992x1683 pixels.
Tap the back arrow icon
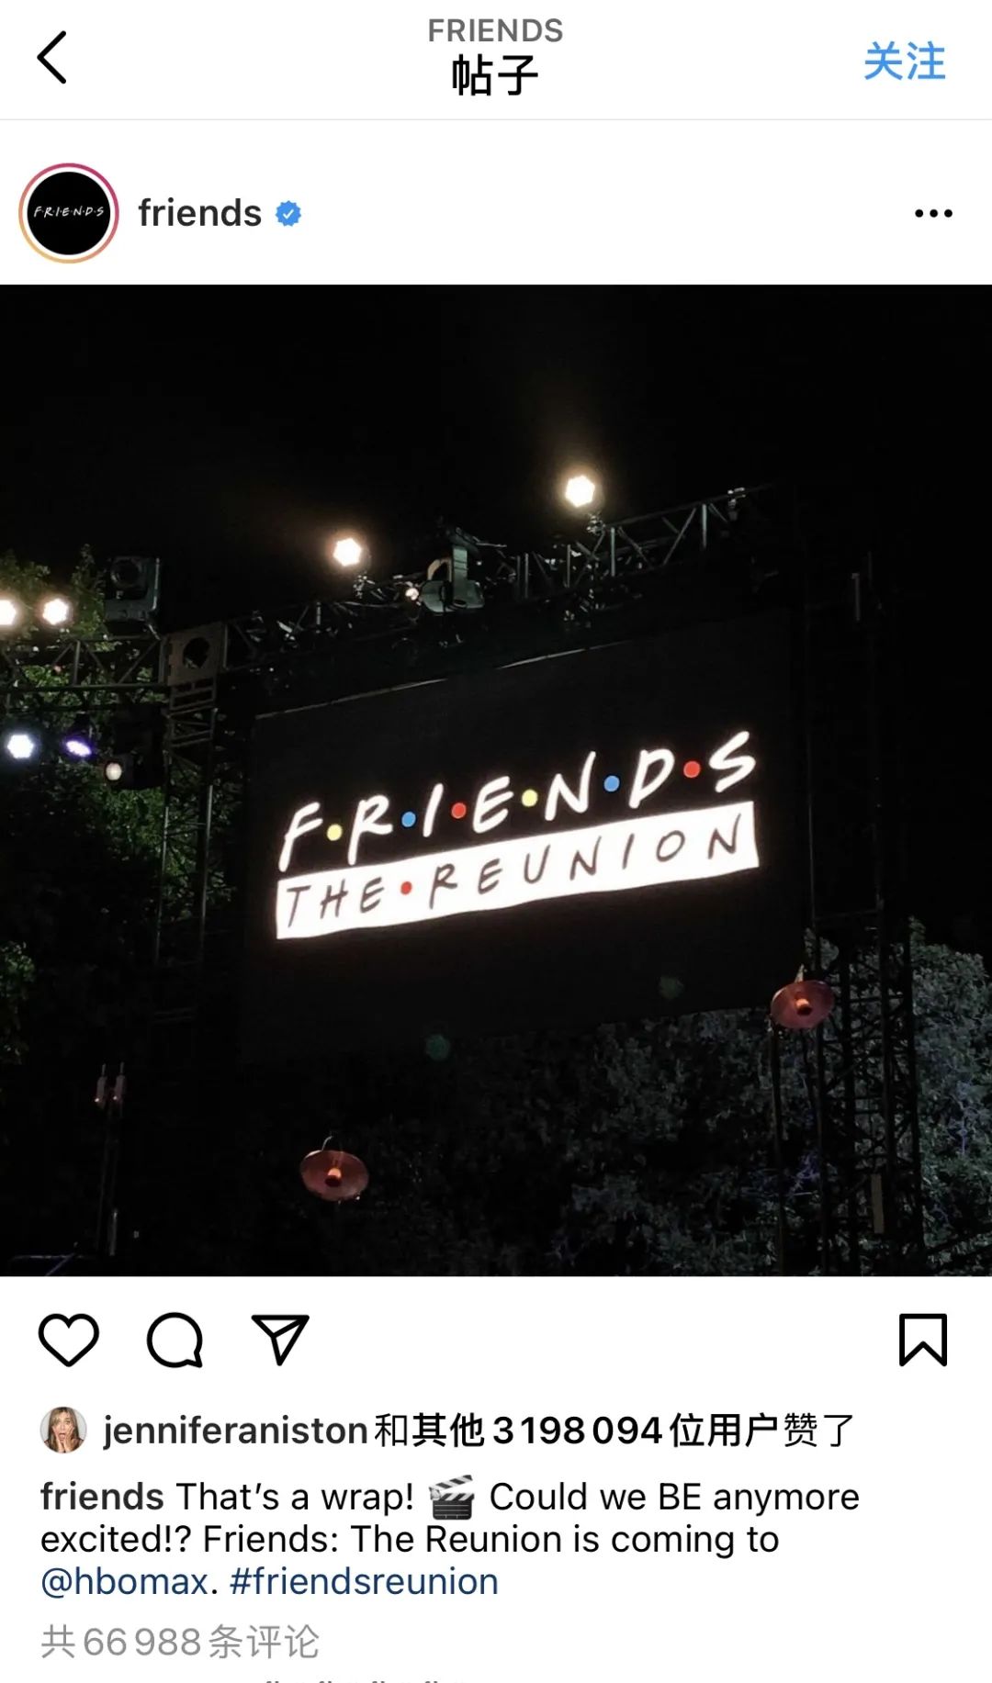51,58
